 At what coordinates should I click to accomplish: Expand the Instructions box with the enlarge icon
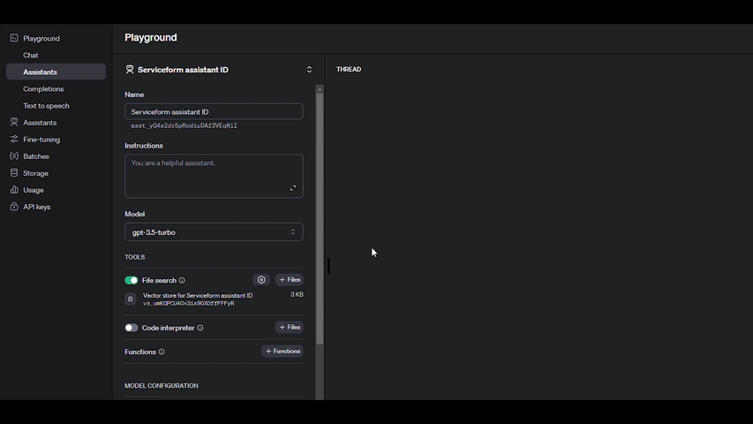click(293, 188)
